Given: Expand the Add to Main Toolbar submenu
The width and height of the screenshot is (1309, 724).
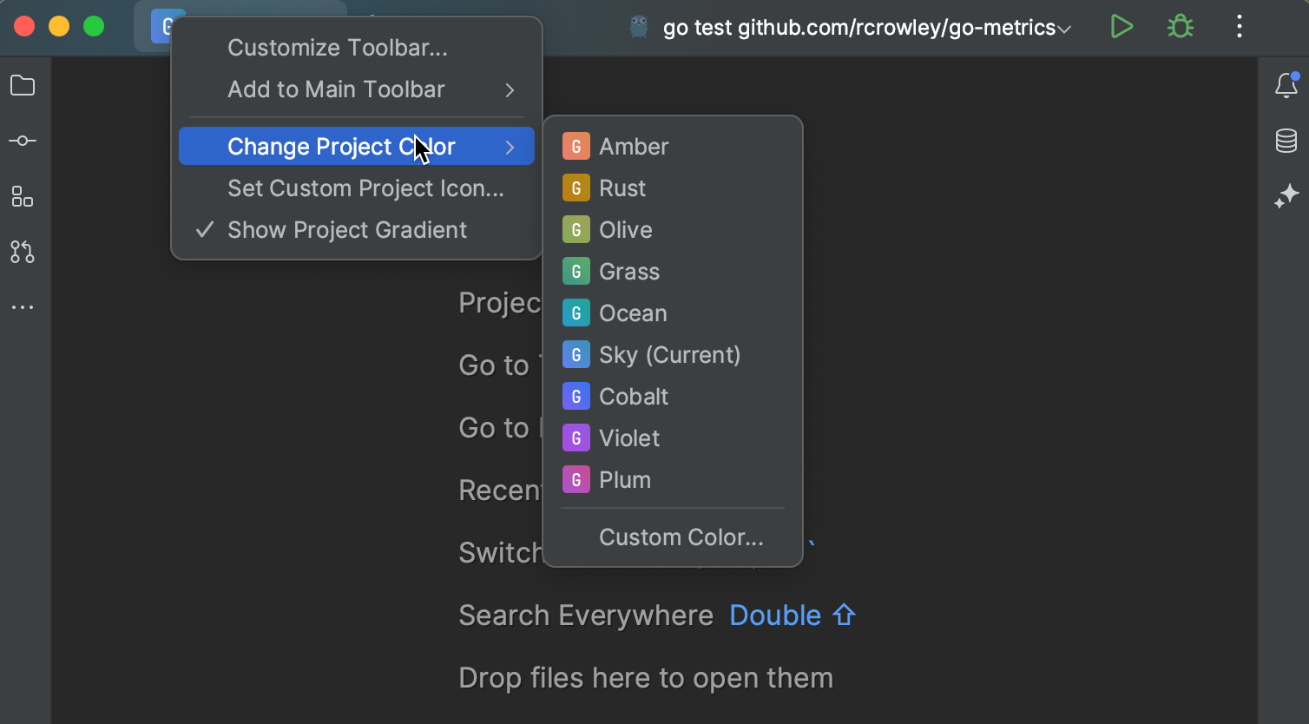Looking at the screenshot, I should pos(336,89).
